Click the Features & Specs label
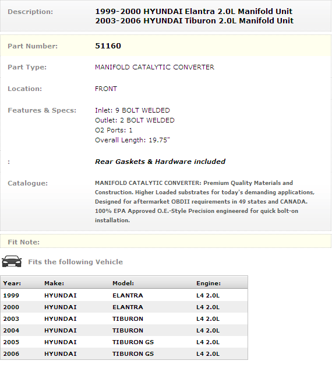Viewport: 332px width, 385px height. tap(42, 110)
